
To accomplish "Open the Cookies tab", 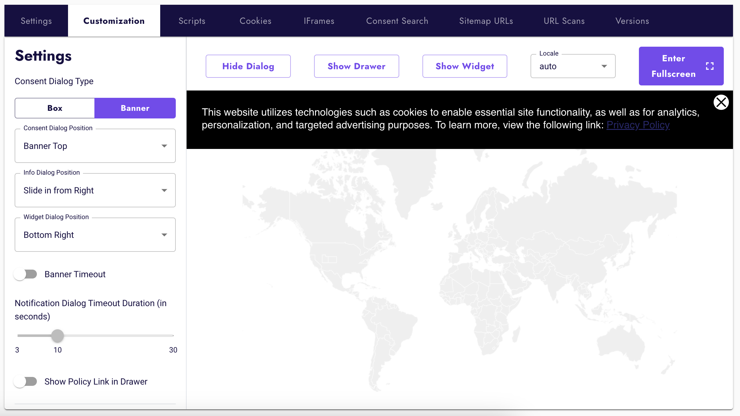I will tap(255, 21).
